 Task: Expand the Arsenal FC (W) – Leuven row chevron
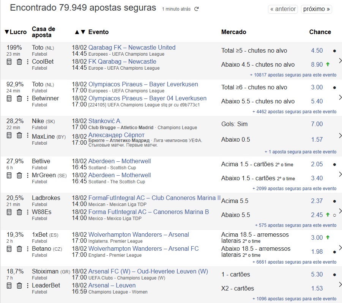click(340, 284)
